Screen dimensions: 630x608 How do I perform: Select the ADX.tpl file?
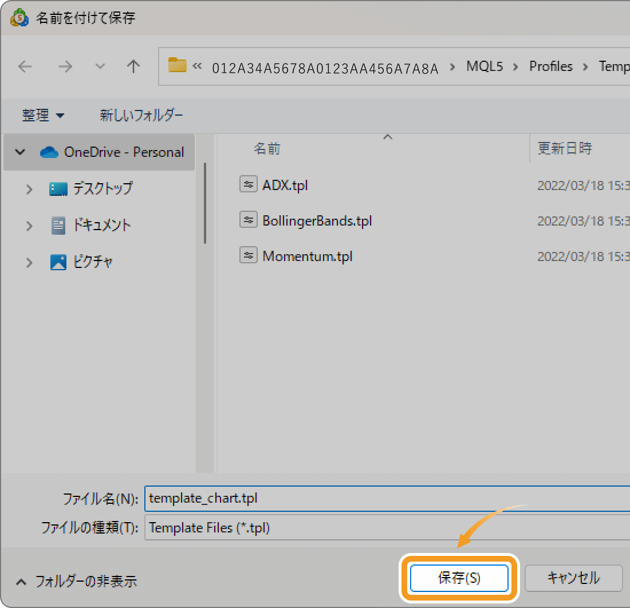[285, 185]
